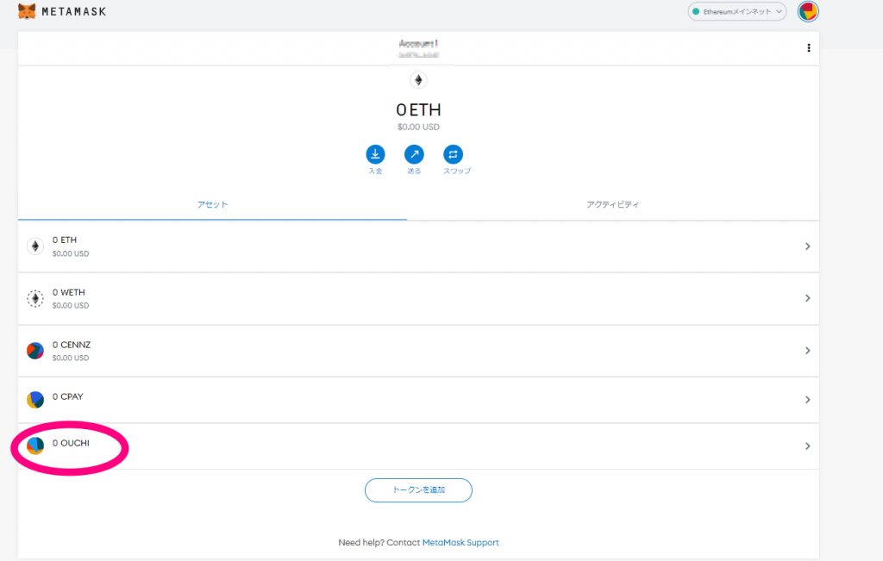Image resolution: width=883 pixels, height=561 pixels.
Task: Click the トークンを追加 add token button
Action: [x=418, y=490]
